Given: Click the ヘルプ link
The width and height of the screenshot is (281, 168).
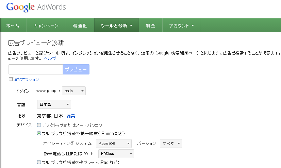Looking at the screenshot, I should (50, 58).
